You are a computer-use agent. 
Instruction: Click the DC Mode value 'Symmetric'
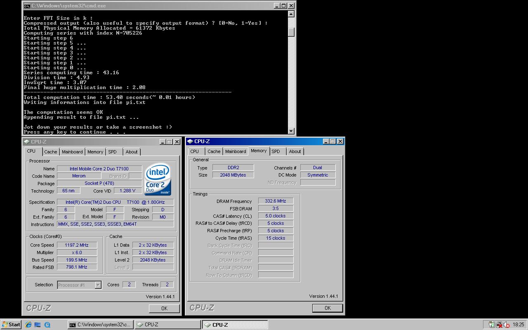pyautogui.click(x=318, y=175)
